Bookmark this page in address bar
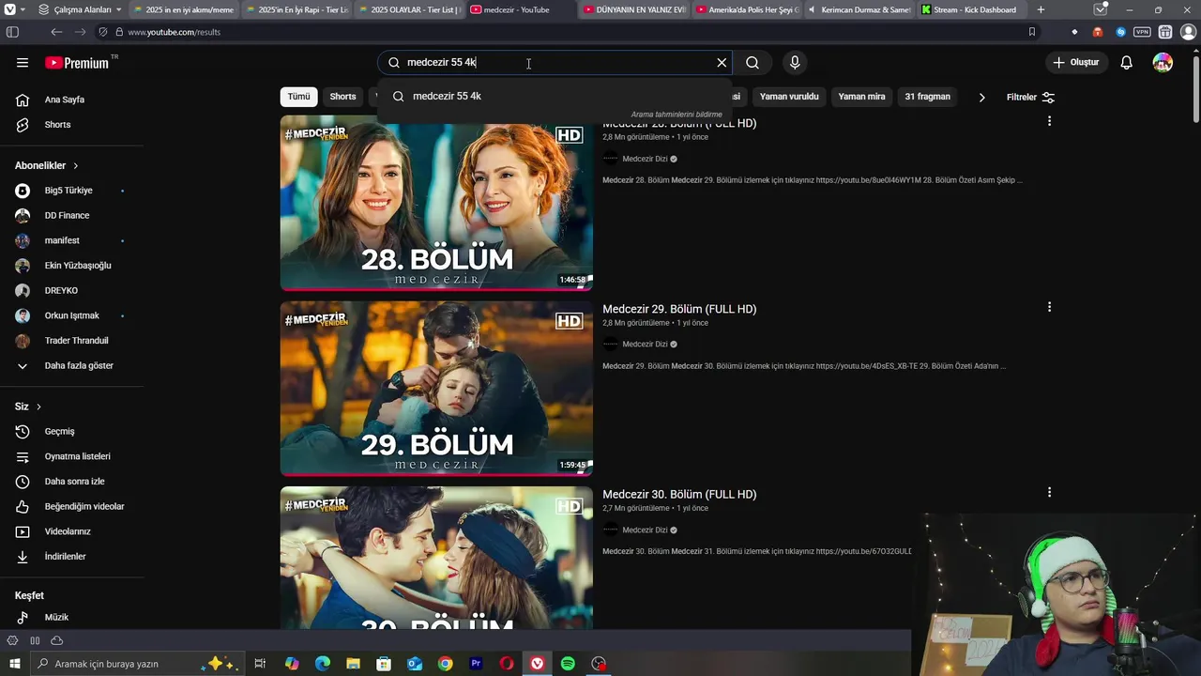The width and height of the screenshot is (1201, 676). coord(1032,32)
